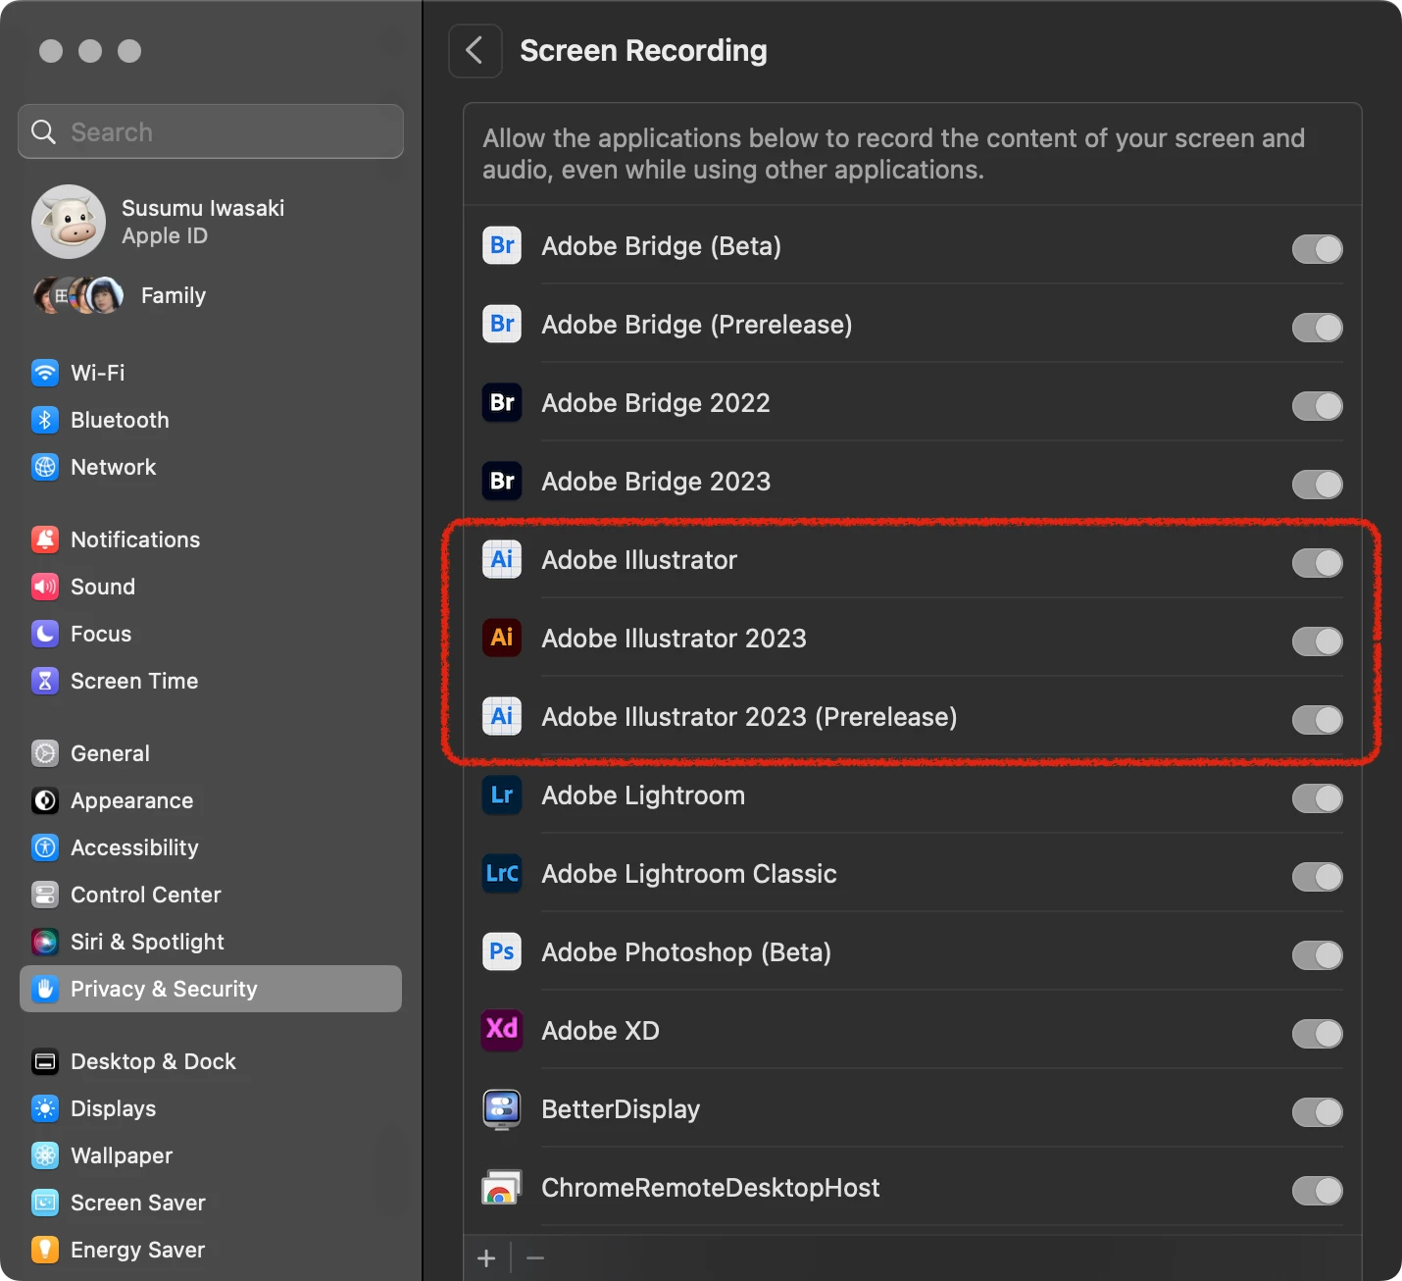
Task: Toggle the Adobe Bridge 2022 switch
Action: [1317, 406]
